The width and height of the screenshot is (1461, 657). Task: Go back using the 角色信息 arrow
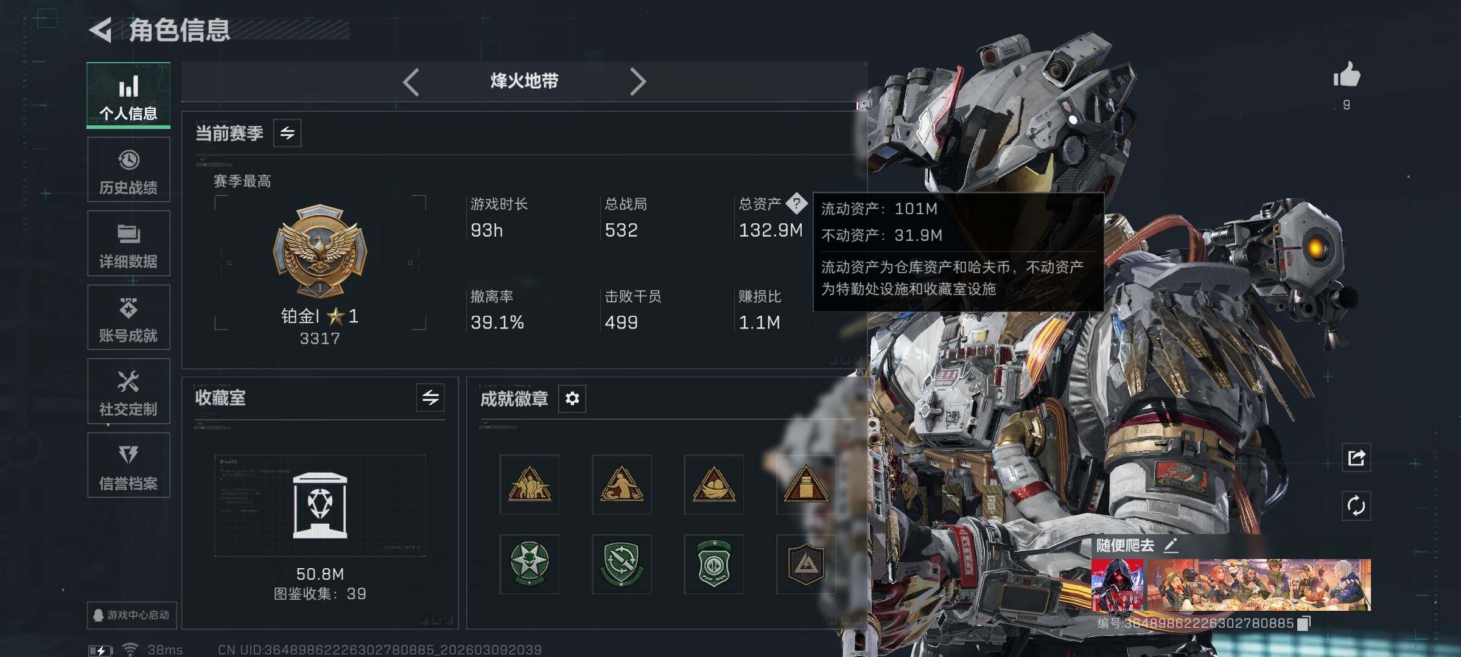click(101, 30)
